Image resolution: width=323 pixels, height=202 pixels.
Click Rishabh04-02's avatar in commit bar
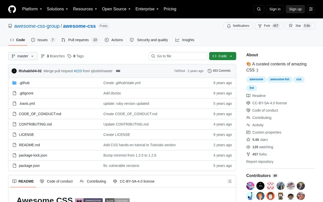tap(14, 71)
